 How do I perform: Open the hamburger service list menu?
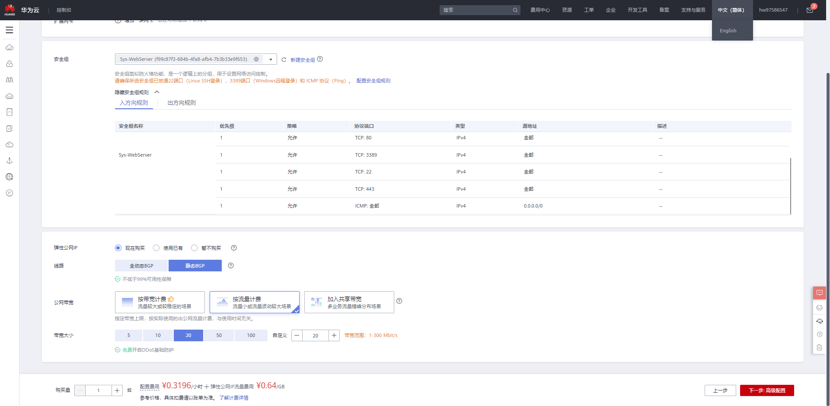tap(10, 30)
